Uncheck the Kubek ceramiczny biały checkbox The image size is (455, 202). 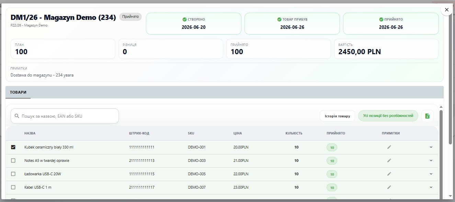point(13,147)
